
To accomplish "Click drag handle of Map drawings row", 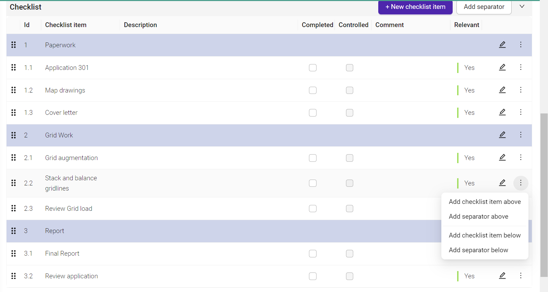I will coord(13,90).
